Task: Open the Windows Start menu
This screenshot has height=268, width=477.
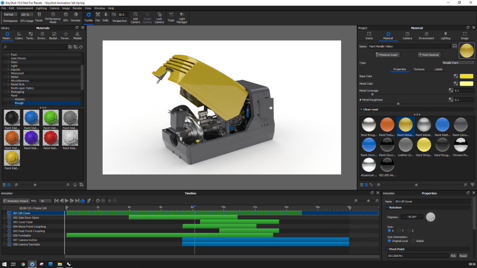Action: pyautogui.click(x=4, y=264)
